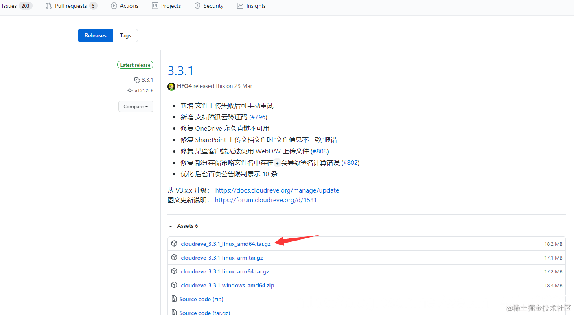Download cloudreve_3.3.1_linux_arm.tar.gz
Image resolution: width=574 pixels, height=315 pixels.
click(222, 258)
